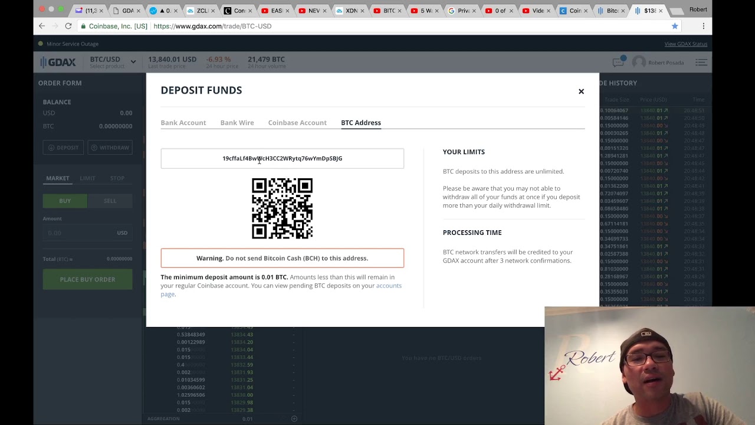Click the Amount USD input field
755x425 pixels.
click(87, 233)
